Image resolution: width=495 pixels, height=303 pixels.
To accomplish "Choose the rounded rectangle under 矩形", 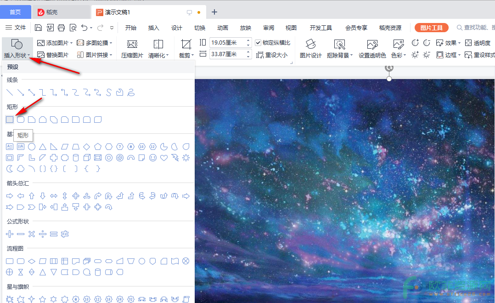I will pos(21,120).
